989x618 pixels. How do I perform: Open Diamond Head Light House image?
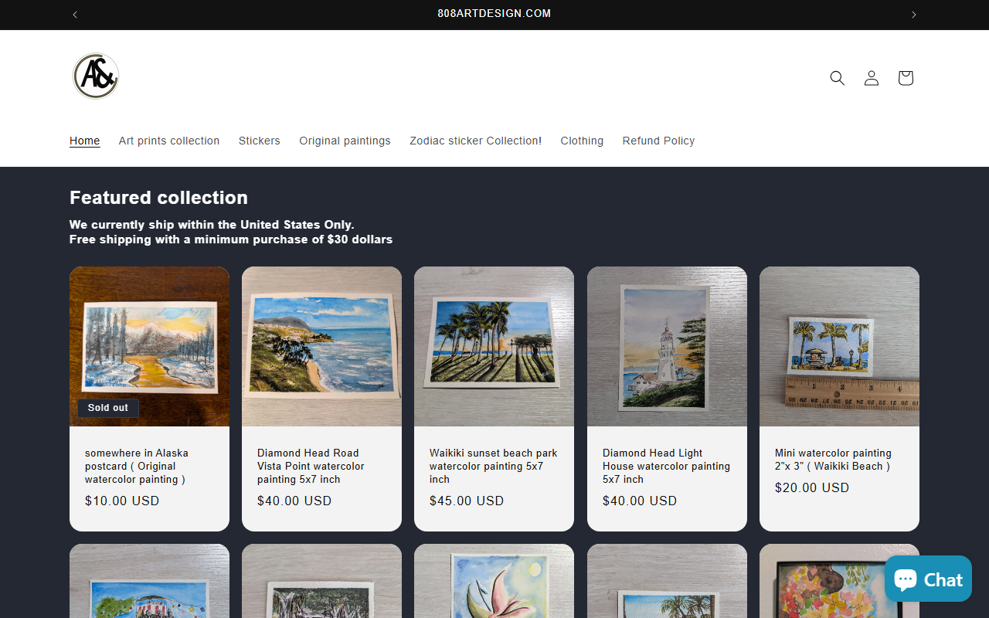point(667,346)
